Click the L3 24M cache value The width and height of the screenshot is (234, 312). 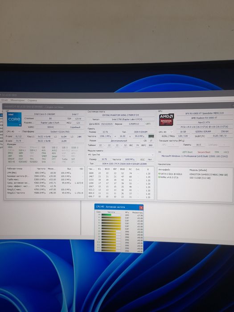[79, 136]
